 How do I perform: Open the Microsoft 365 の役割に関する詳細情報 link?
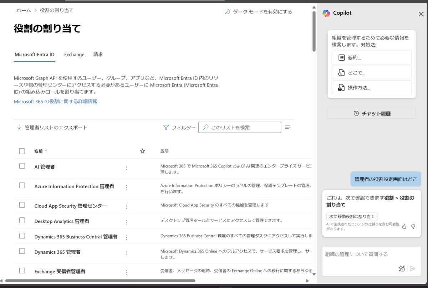[56, 102]
